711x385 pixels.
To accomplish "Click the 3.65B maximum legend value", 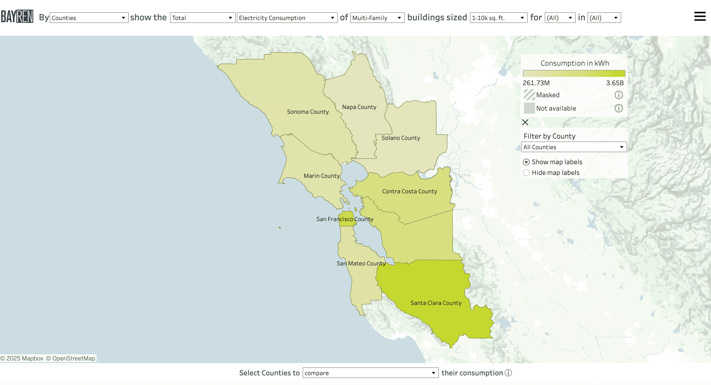I will [x=615, y=83].
